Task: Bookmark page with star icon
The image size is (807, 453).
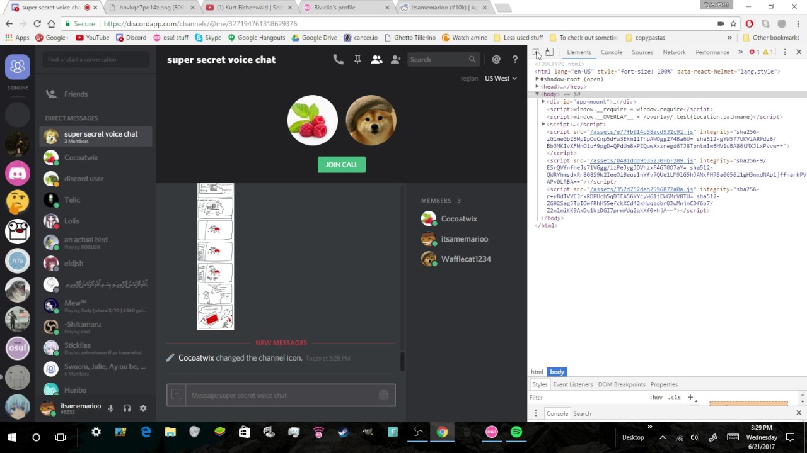Action: tap(733, 23)
